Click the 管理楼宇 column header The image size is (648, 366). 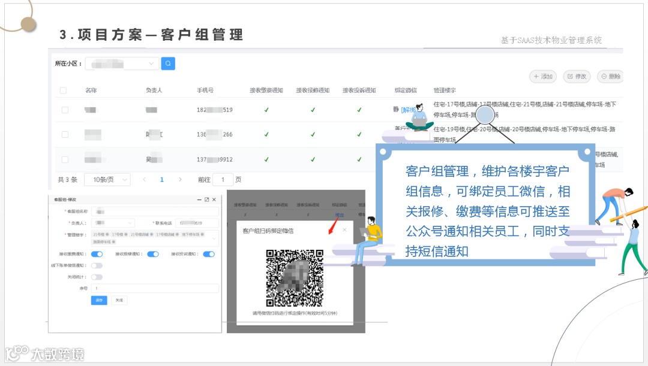click(445, 90)
